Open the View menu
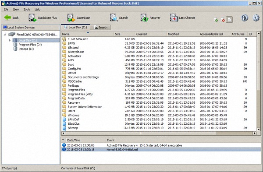 pyautogui.click(x=16, y=9)
